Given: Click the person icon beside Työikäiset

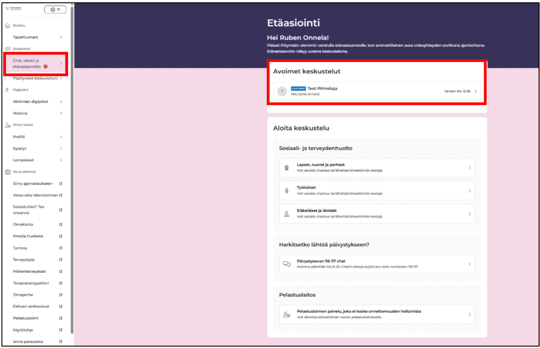Looking at the screenshot, I should pos(287,191).
